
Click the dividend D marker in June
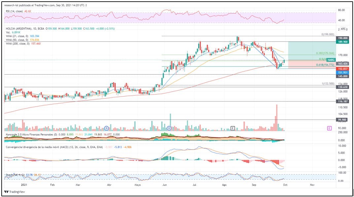pos(169,128)
